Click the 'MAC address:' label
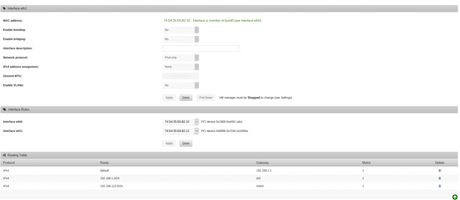This screenshot has height=200, width=460. 12,21
